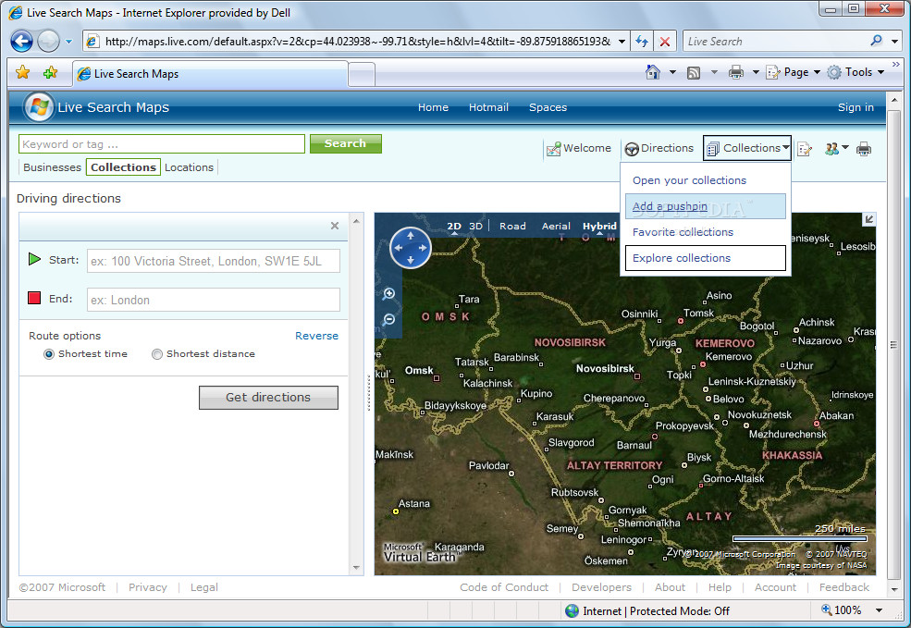Refresh the page using the refresh icon
Screen dimensions: 911x628
coord(642,42)
